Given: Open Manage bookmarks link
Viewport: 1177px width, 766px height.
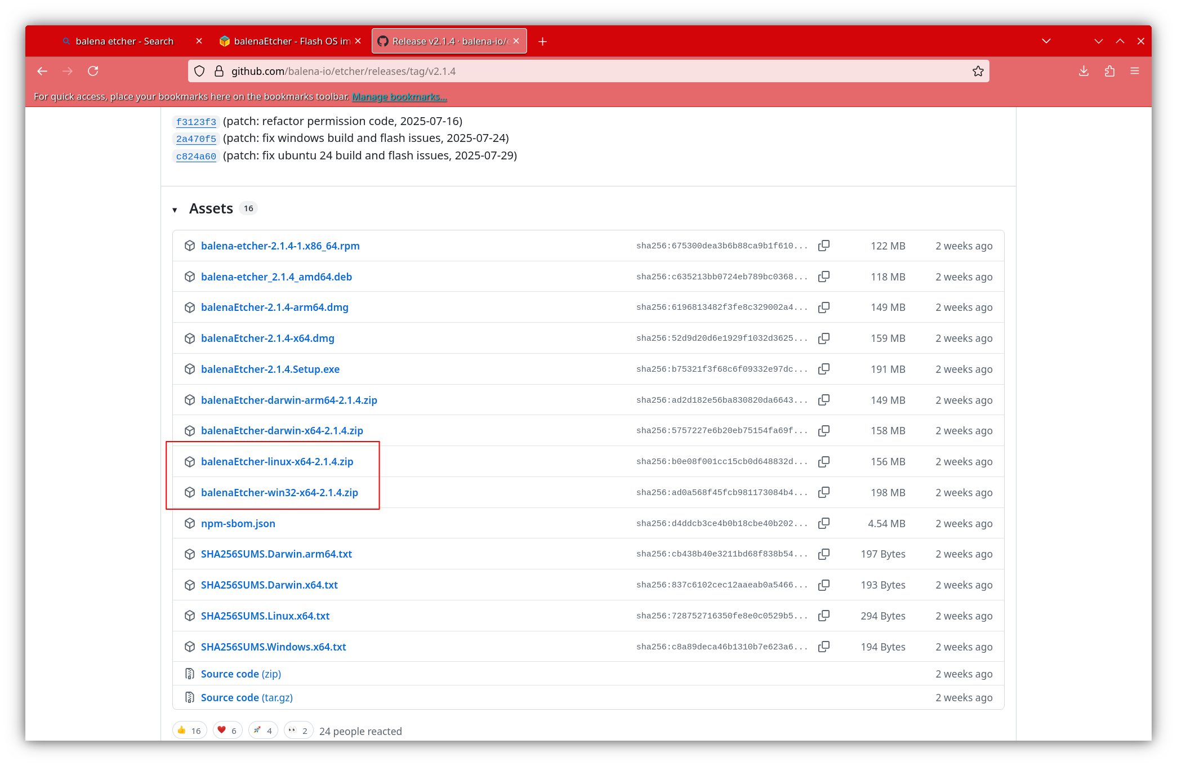Looking at the screenshot, I should point(399,97).
